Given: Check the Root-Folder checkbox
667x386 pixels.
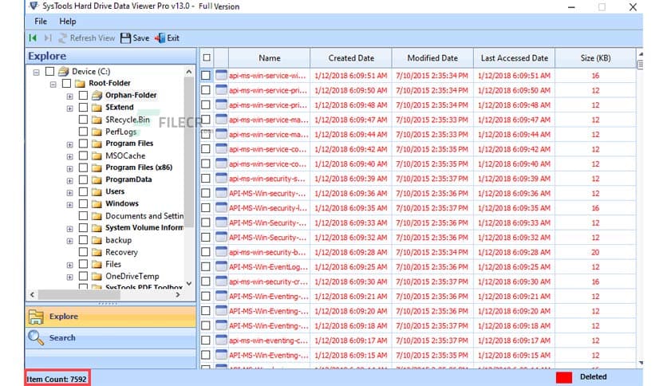Looking at the screenshot, I should (66, 83).
